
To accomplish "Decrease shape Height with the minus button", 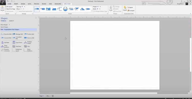I will (100, 7).
